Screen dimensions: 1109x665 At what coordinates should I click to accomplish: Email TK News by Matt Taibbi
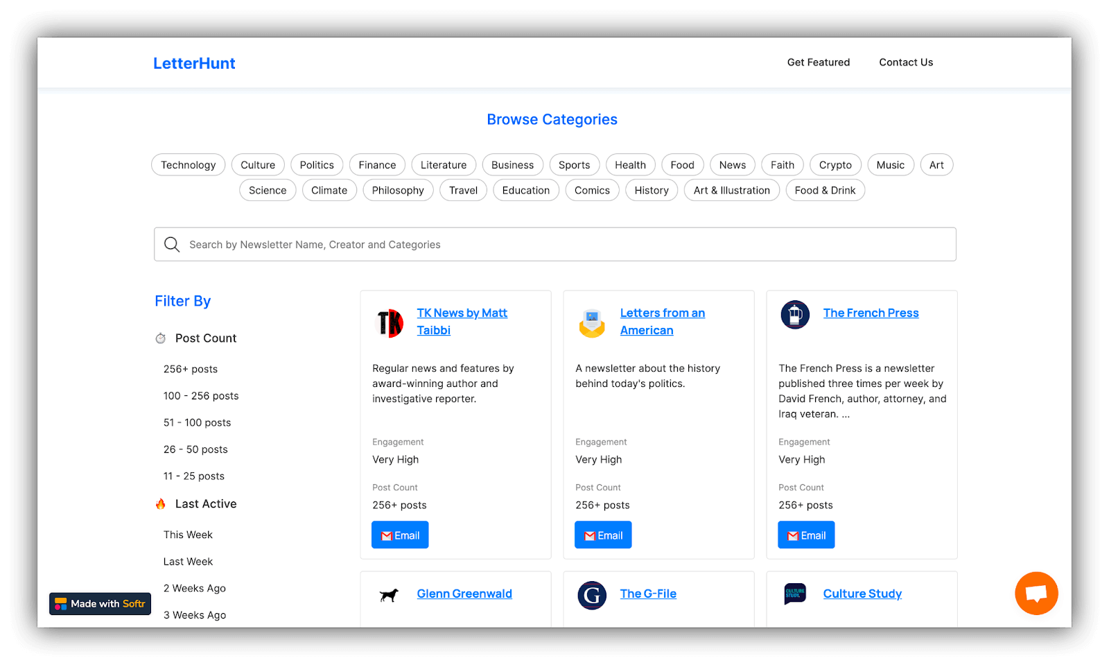(400, 534)
